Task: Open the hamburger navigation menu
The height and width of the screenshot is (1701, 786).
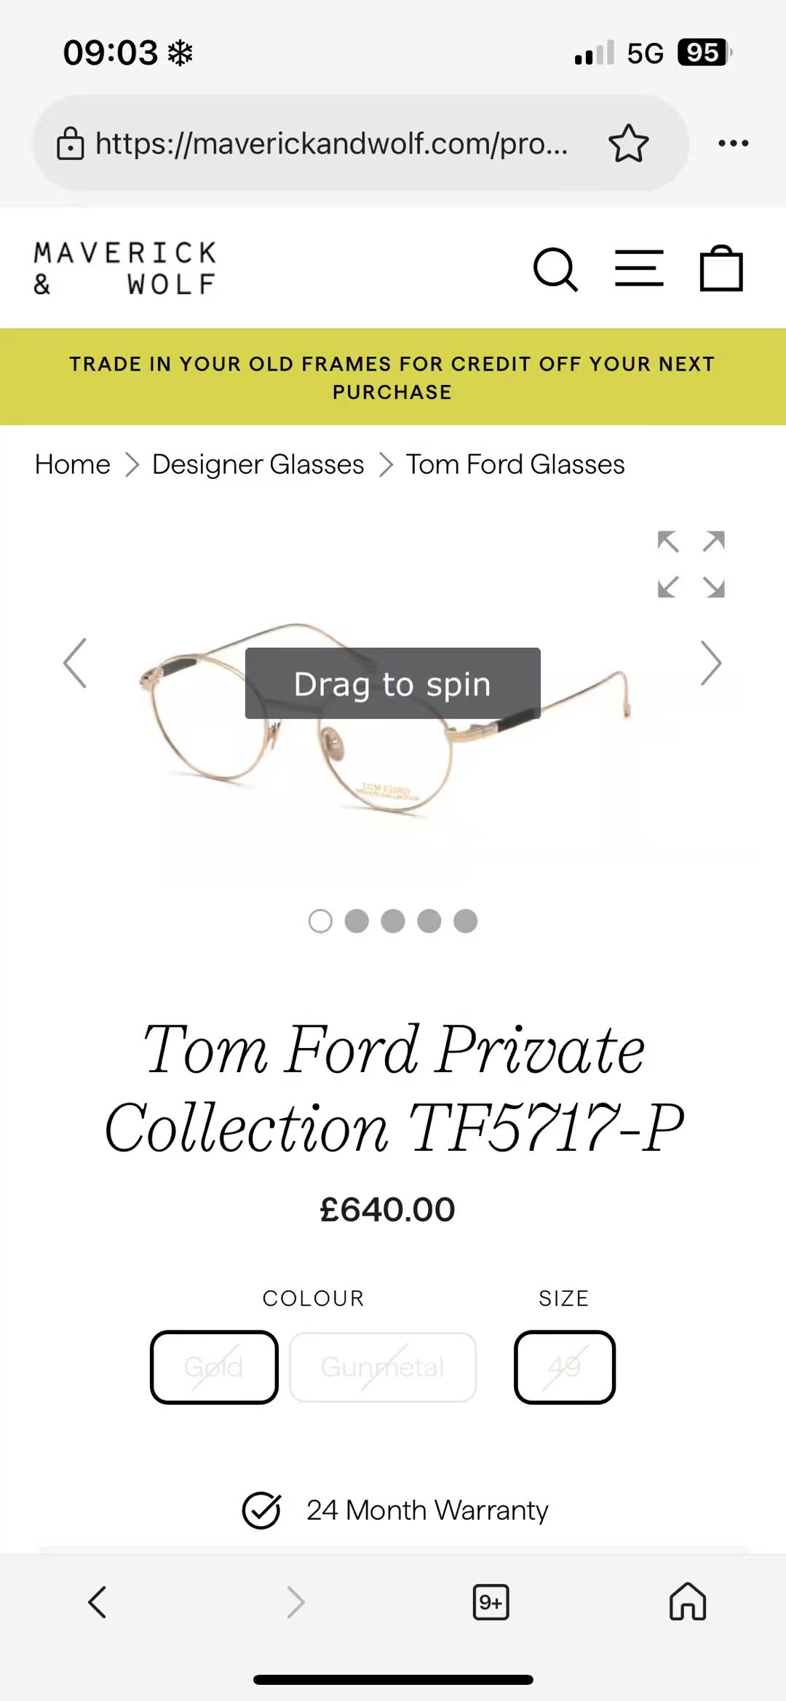Action: click(639, 269)
